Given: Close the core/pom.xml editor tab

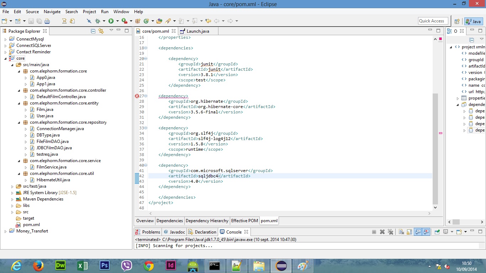Looking at the screenshot, I should [x=174, y=31].
